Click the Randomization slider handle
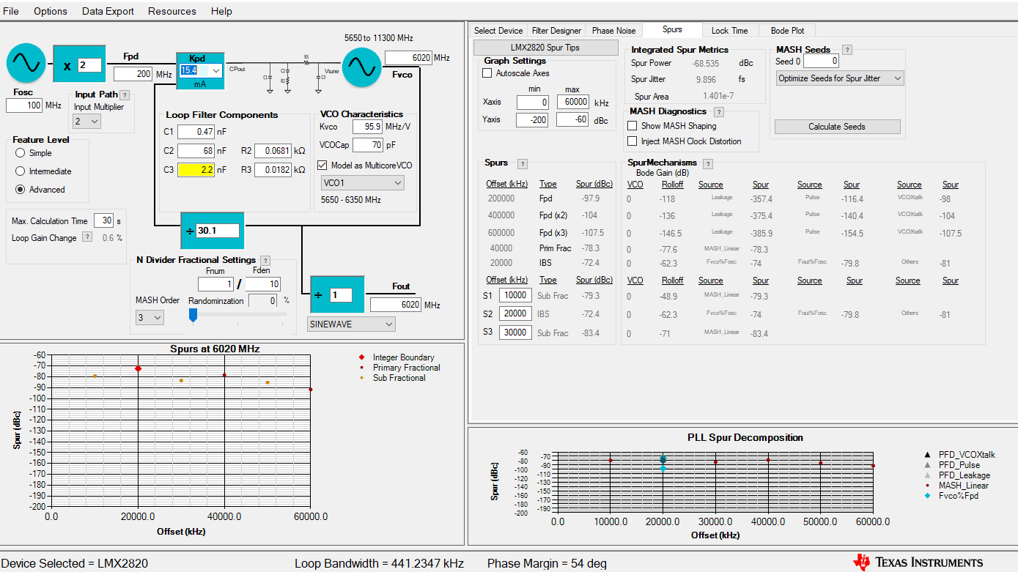 [x=193, y=315]
